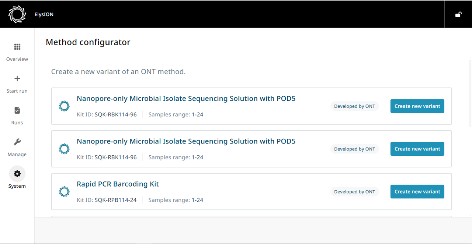Screen dimensions: 472x244
Task: Click the ElysION swirl logo
Action: pyautogui.click(x=17, y=14)
